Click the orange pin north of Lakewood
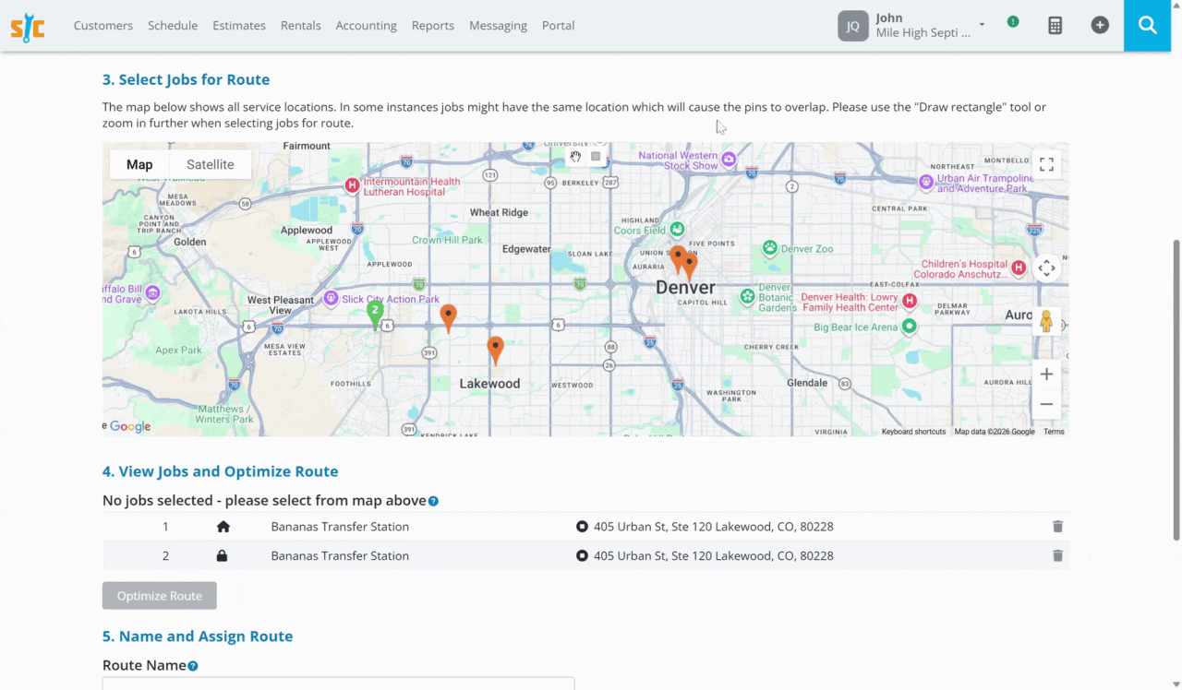The width and height of the screenshot is (1182, 690). pos(495,351)
